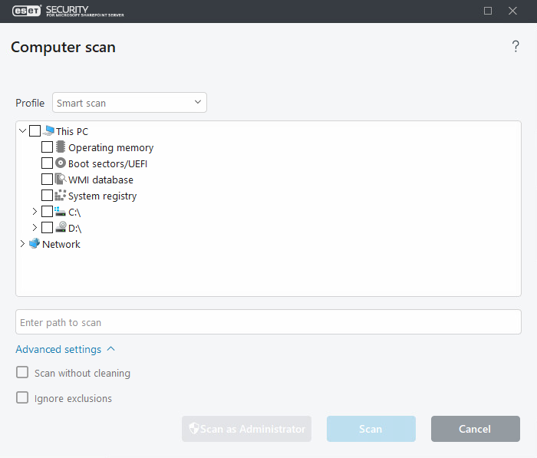Click the System registry icon

pos(61,196)
